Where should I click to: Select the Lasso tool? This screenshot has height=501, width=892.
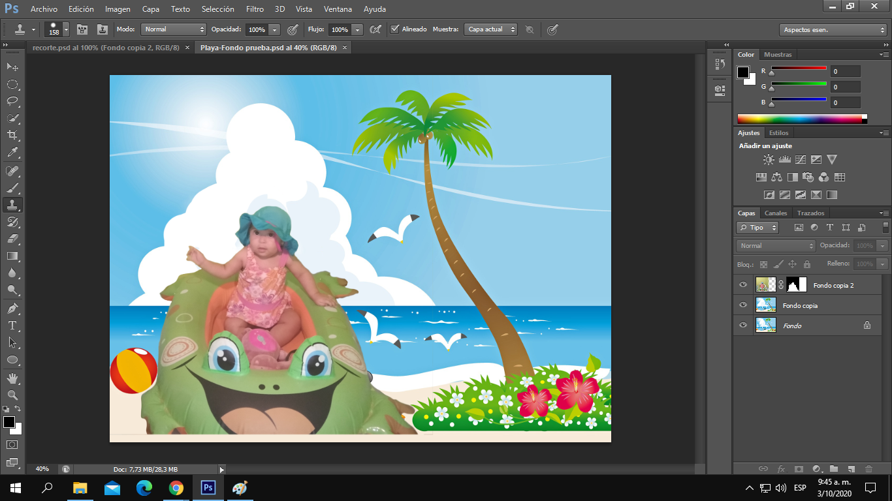(12, 101)
